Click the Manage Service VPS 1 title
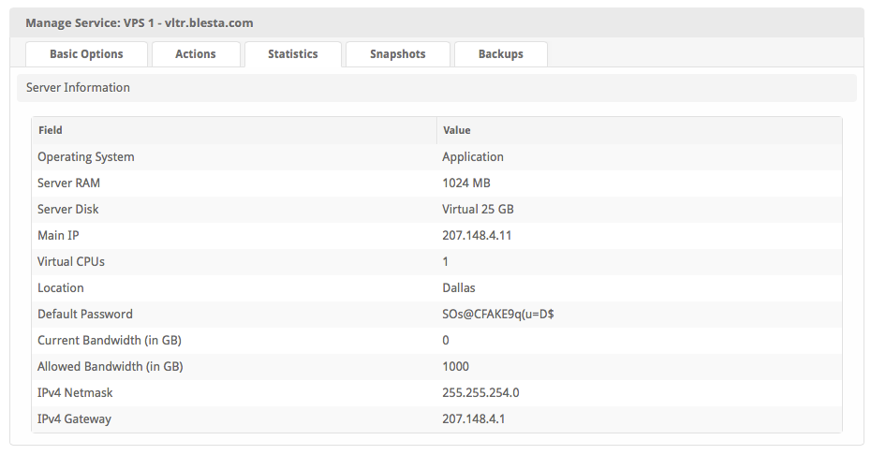This screenshot has width=871, height=455. 139,22
